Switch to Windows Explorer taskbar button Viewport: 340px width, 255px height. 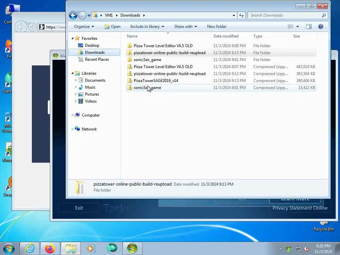(x=71, y=248)
